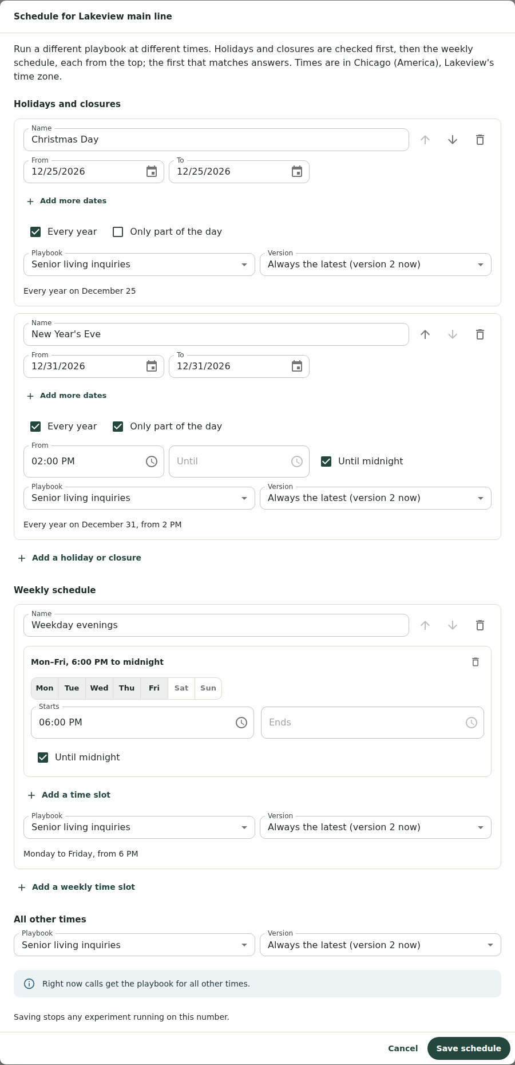Delete the New Year's Eve entry

pos(480,334)
